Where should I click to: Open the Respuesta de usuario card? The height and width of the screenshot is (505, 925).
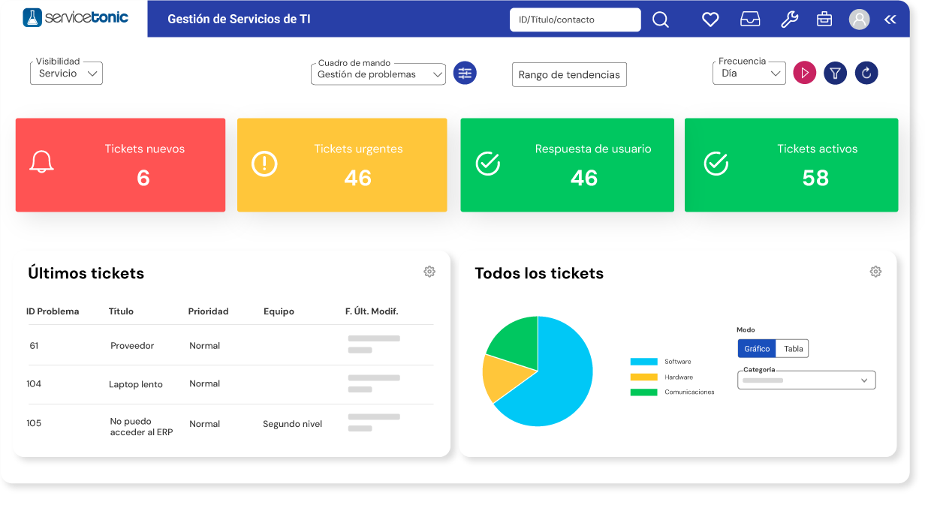pyautogui.click(x=566, y=165)
